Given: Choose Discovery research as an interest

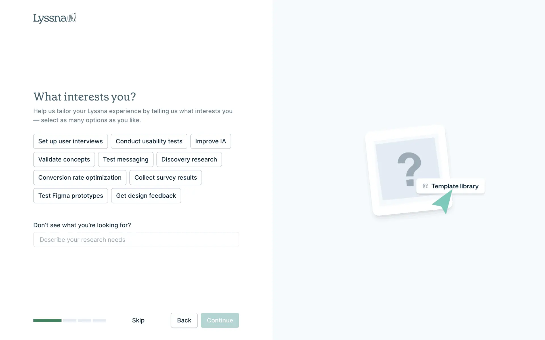Looking at the screenshot, I should coord(189,160).
